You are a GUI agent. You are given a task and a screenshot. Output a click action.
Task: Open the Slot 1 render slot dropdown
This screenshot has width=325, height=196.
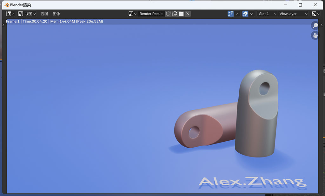click(x=267, y=14)
